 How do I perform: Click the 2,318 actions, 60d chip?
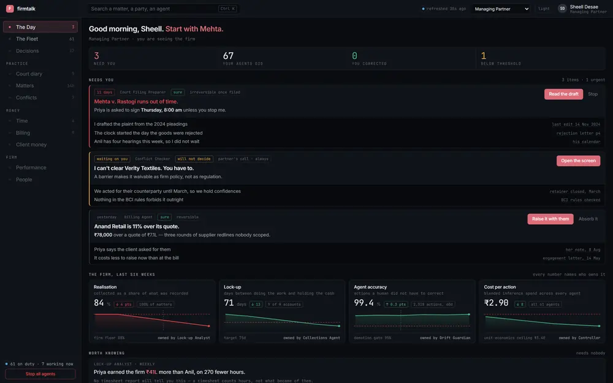pyautogui.click(x=433, y=305)
